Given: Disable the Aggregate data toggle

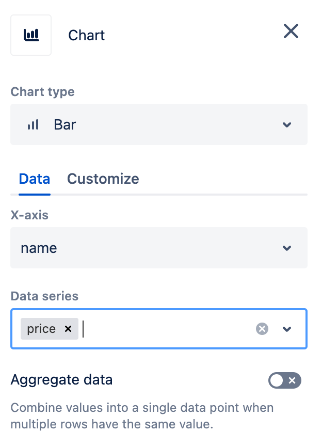Looking at the screenshot, I should (285, 380).
